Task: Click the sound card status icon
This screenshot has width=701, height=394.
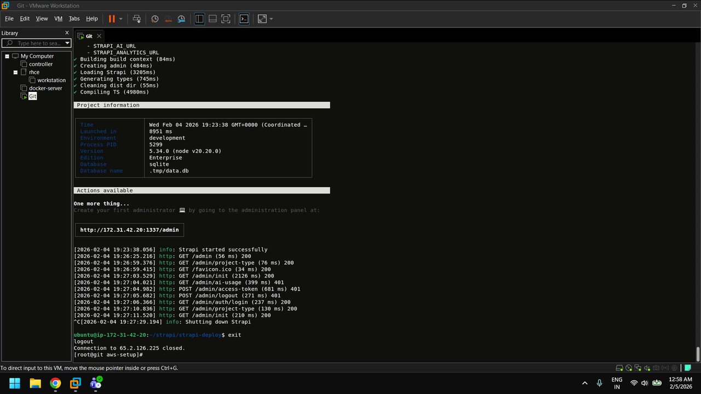Action: (647, 368)
